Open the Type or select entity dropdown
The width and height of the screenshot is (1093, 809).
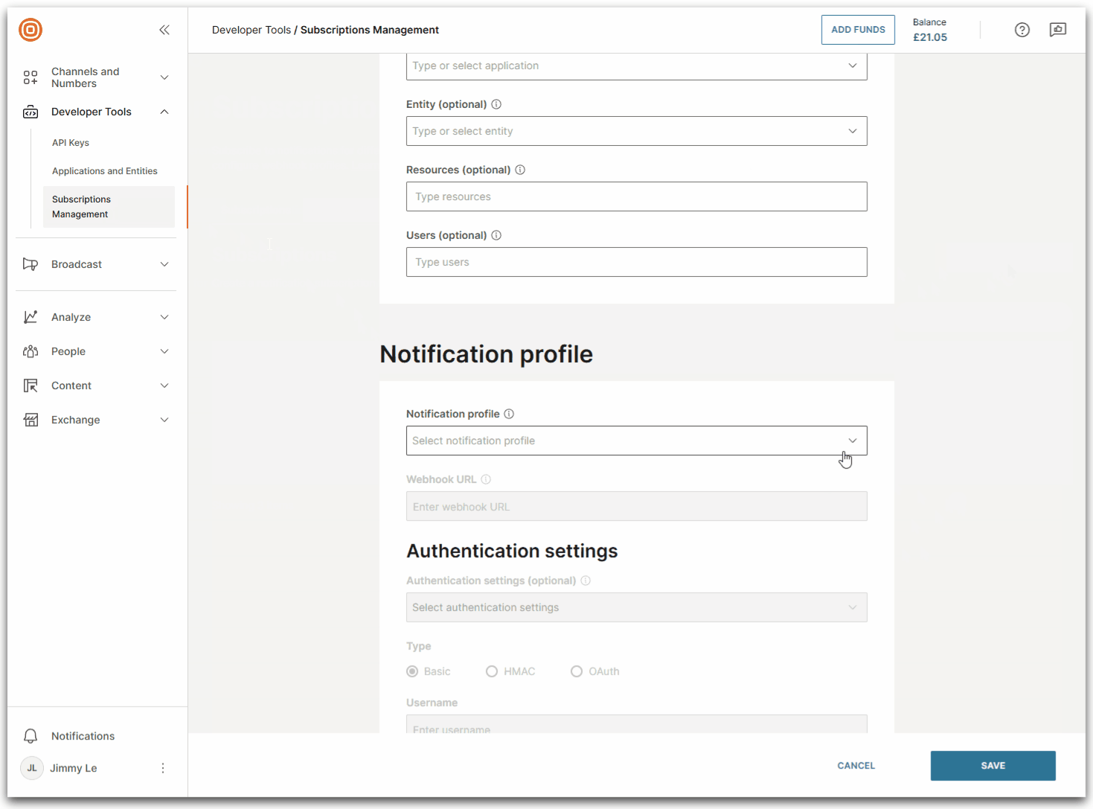637,131
